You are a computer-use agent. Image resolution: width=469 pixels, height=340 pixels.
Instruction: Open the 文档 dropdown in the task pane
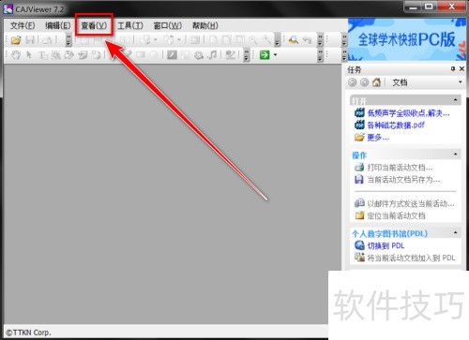tap(461, 82)
